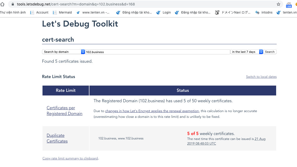Open the Login bookmark
The width and height of the screenshot is (297, 167).
pos(164,12)
